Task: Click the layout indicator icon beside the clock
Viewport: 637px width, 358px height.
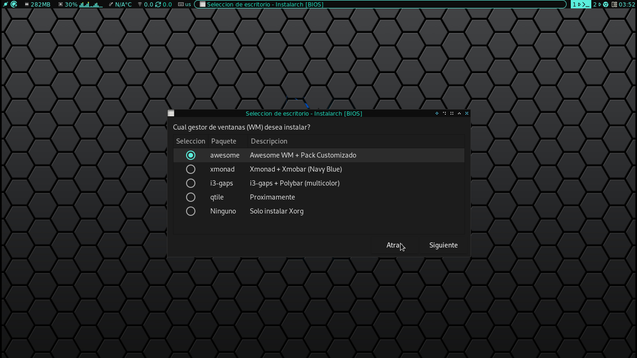Action: [x=615, y=4]
